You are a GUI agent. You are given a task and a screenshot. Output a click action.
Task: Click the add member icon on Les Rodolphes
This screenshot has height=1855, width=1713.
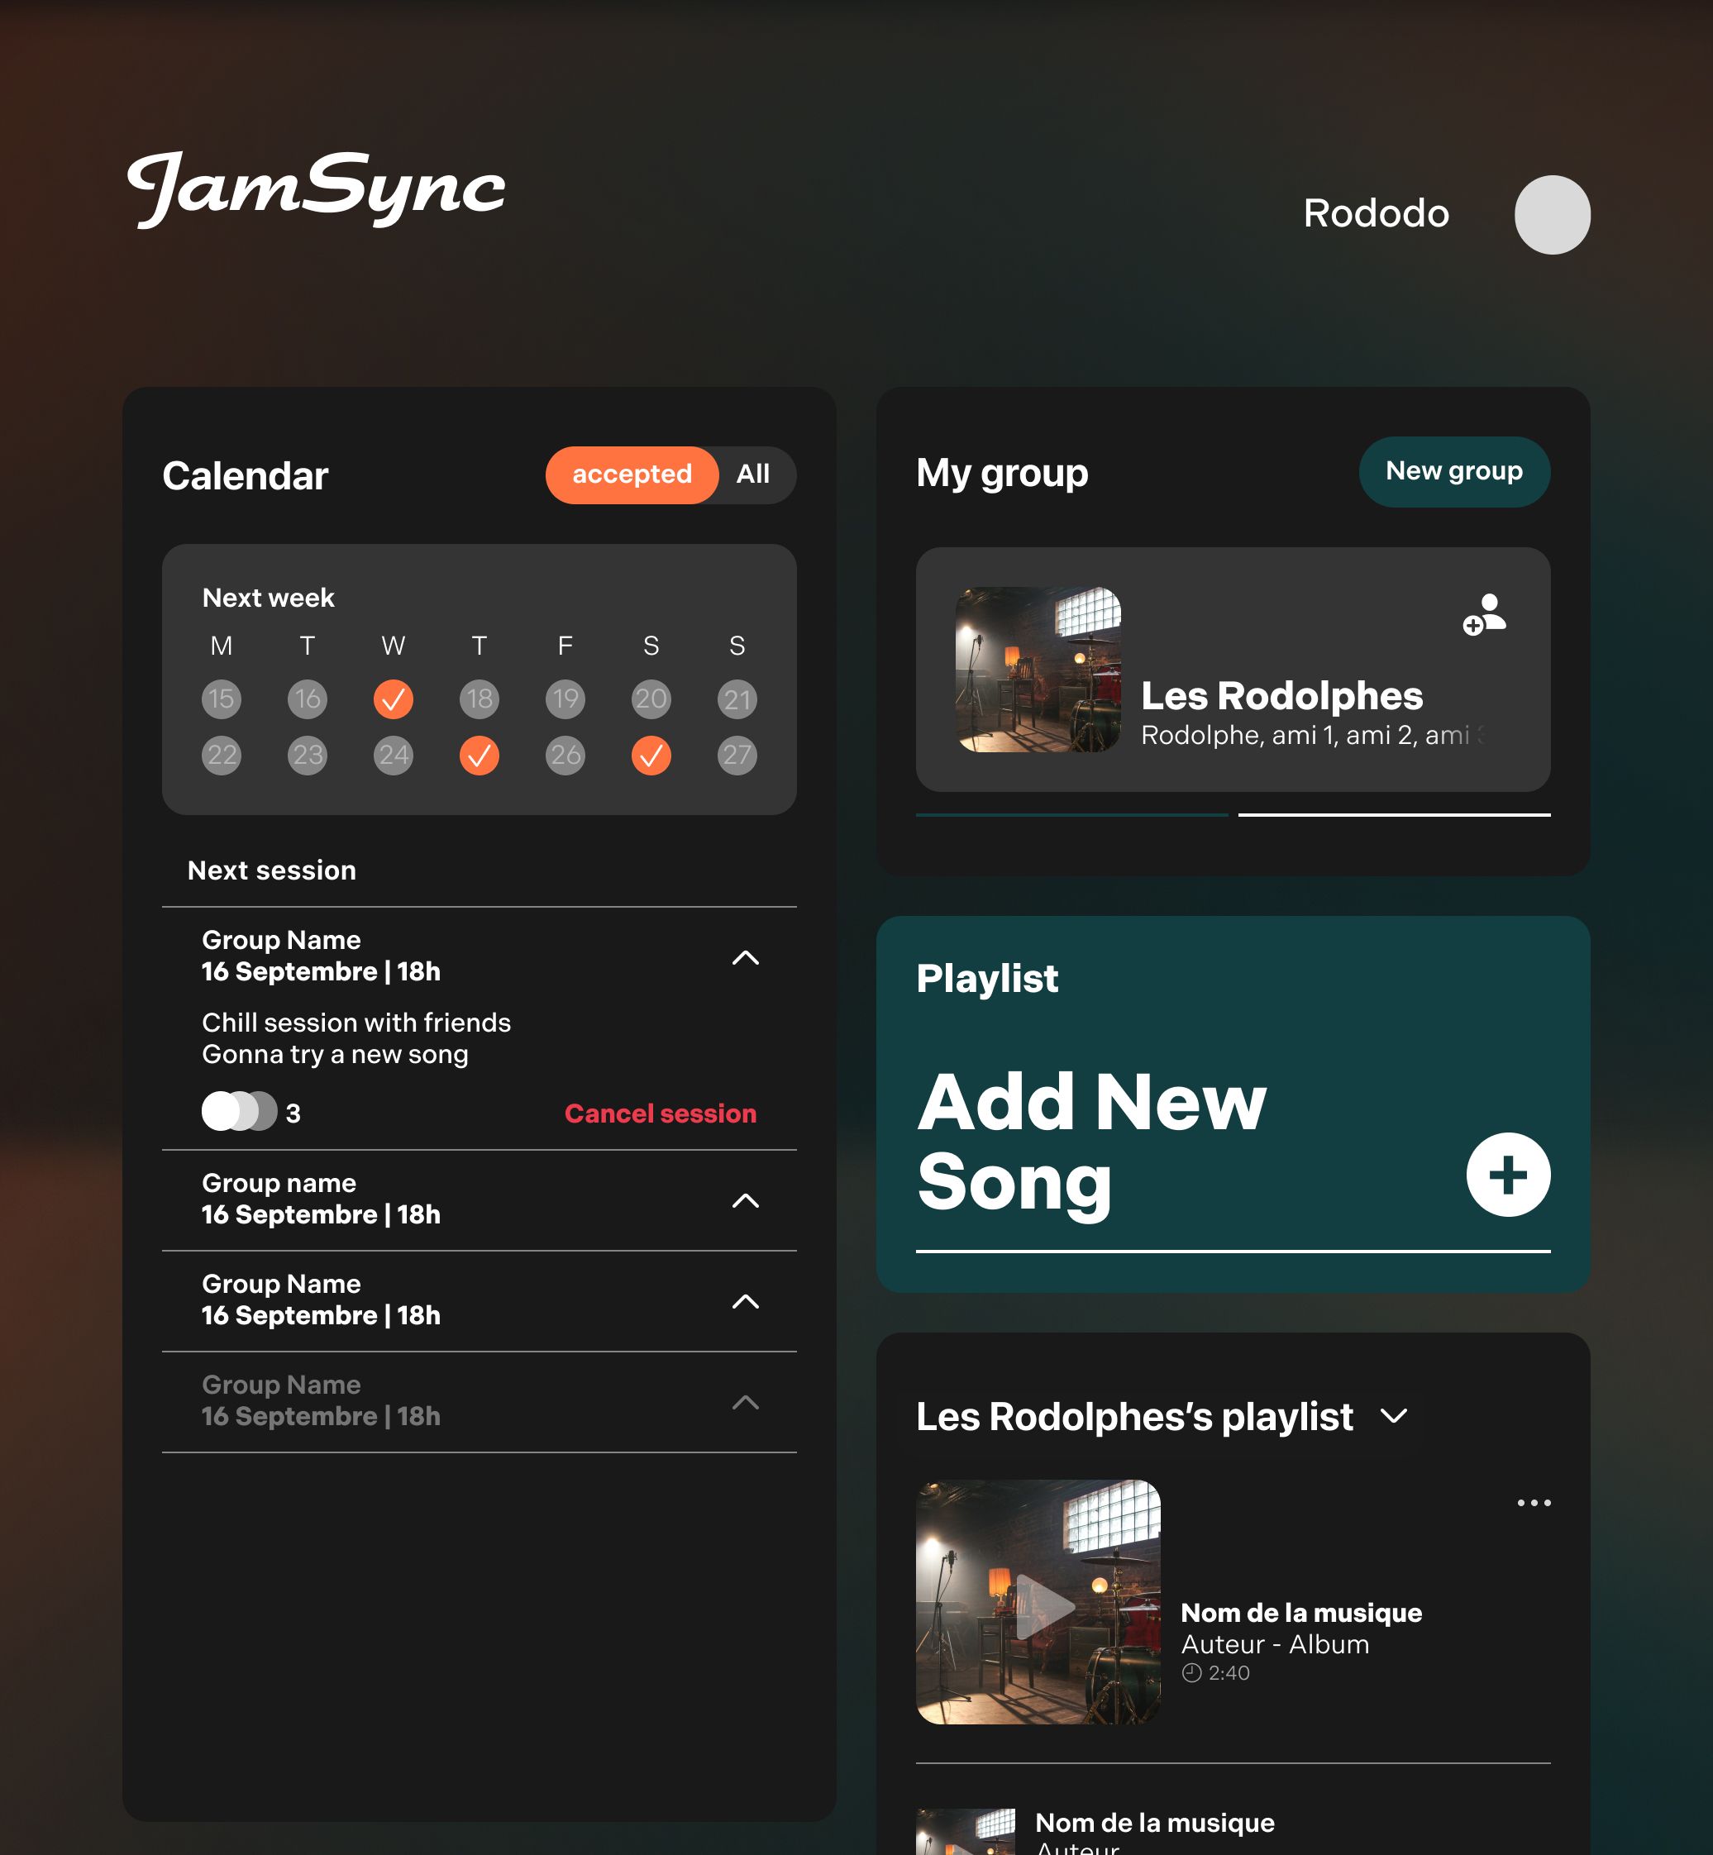point(1484,615)
